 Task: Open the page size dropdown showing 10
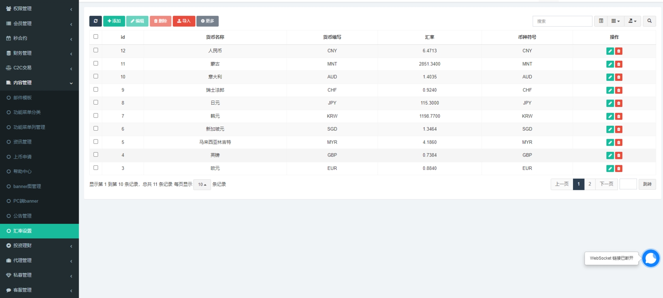(202, 185)
